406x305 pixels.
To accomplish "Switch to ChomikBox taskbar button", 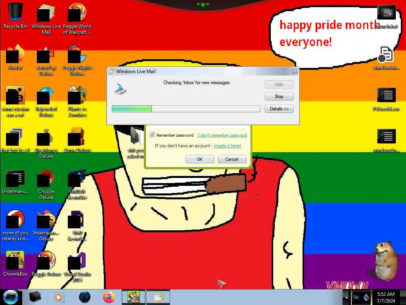I will tap(134, 297).
